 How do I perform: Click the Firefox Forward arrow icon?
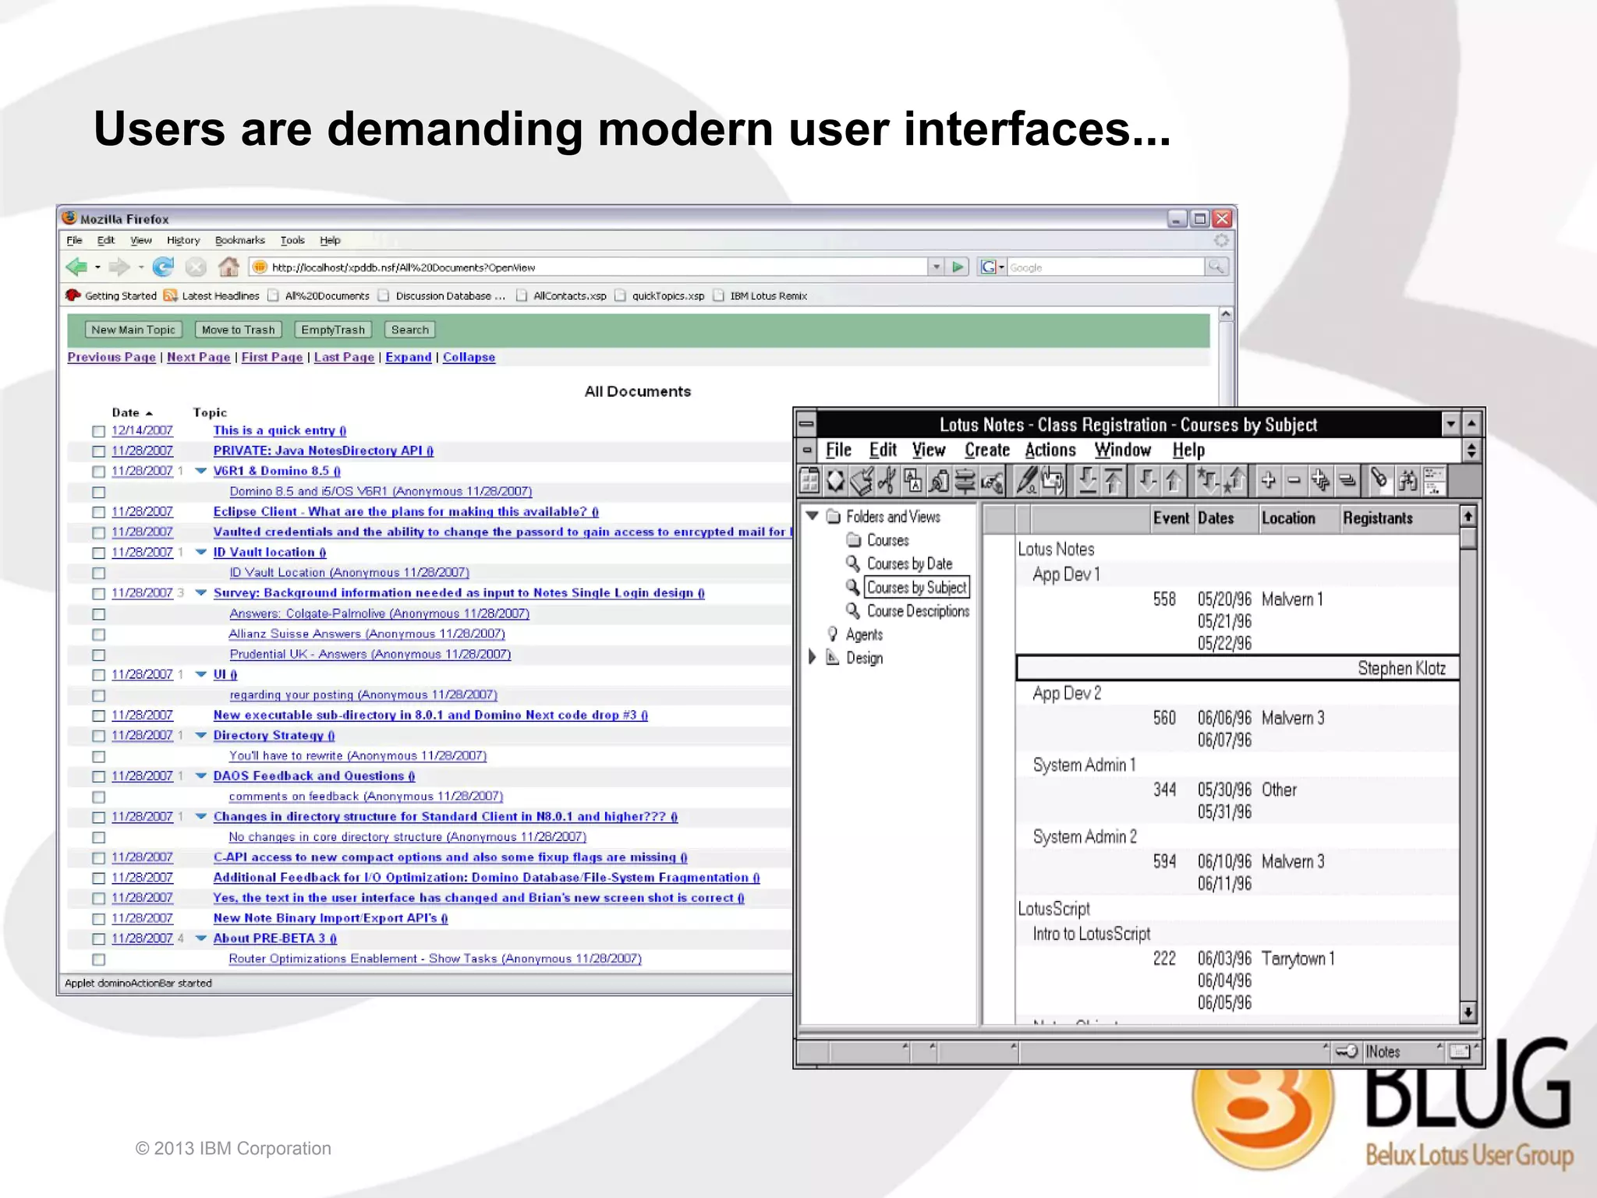click(x=119, y=267)
